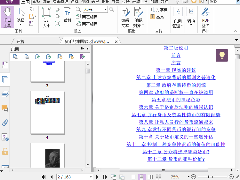Open link 第五章法币的神秘色彩
240x180 pixels.
click(176, 100)
